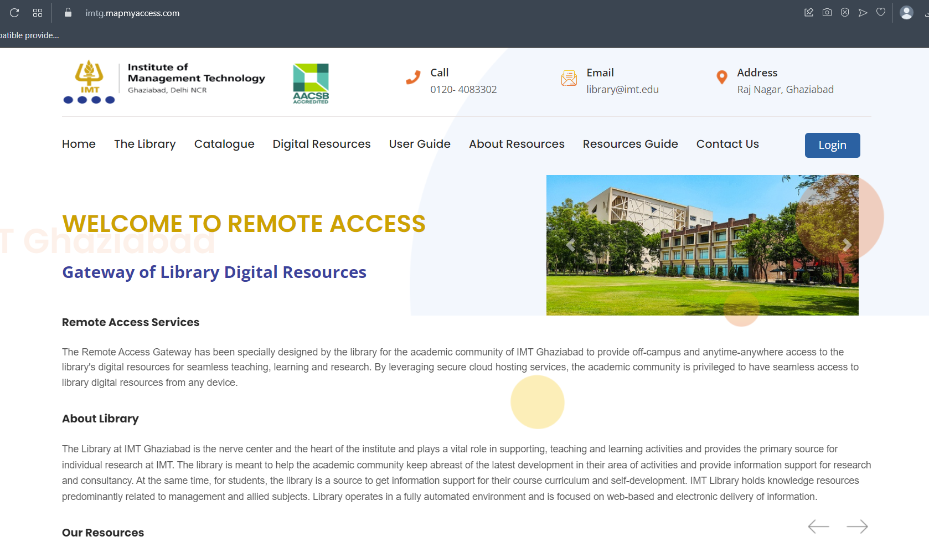Click the truncated 'patible provide...' bookmark
929x547 pixels.
point(29,35)
